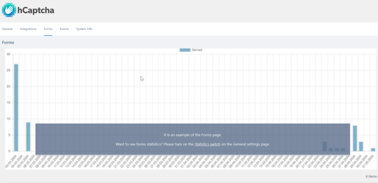Click the '6 items' count text
Image resolution: width=378 pixels, height=183 pixels.
point(370,176)
